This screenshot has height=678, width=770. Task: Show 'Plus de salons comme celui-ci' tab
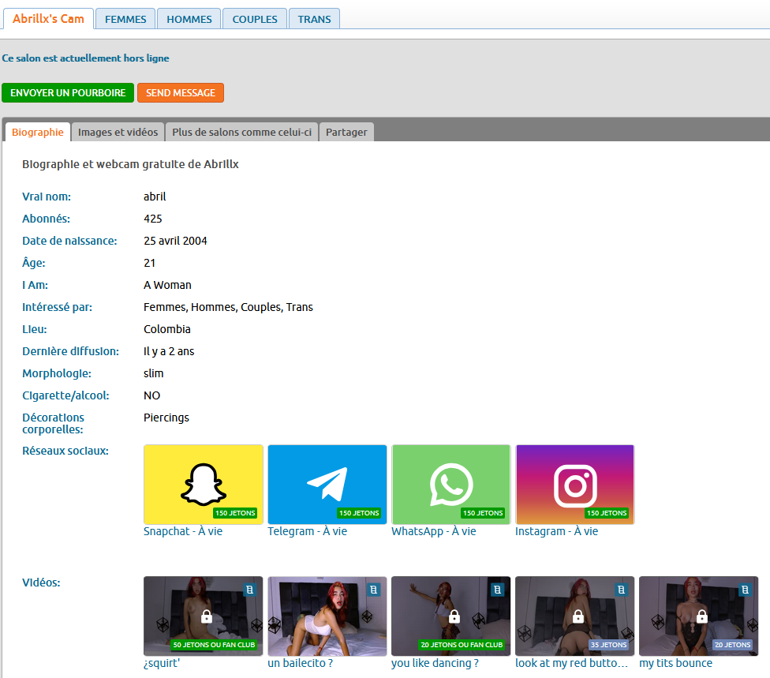tap(241, 132)
